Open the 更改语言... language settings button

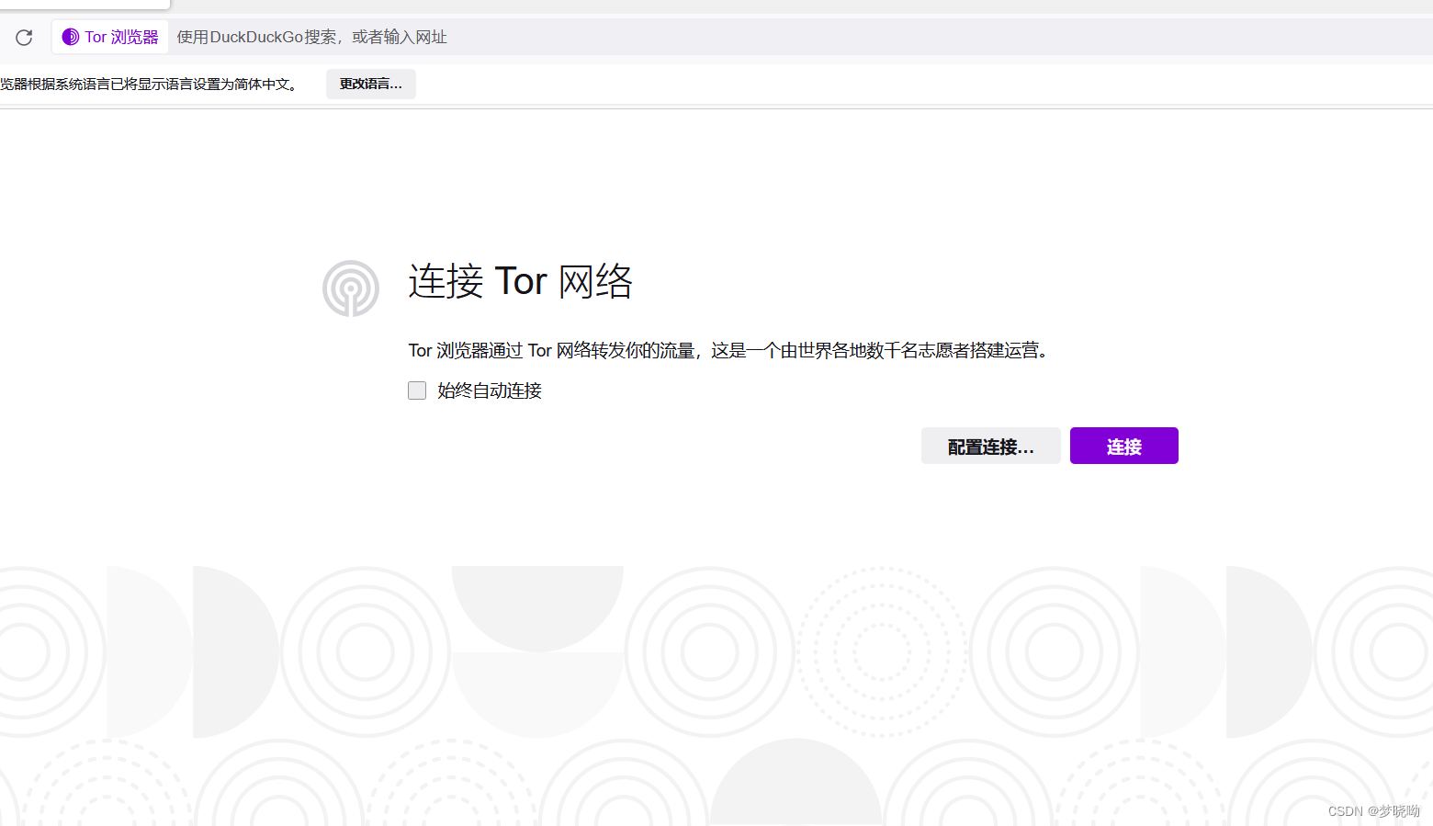[x=371, y=84]
